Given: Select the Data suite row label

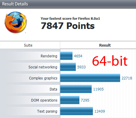Looking at the screenshot, I should click(53, 89).
